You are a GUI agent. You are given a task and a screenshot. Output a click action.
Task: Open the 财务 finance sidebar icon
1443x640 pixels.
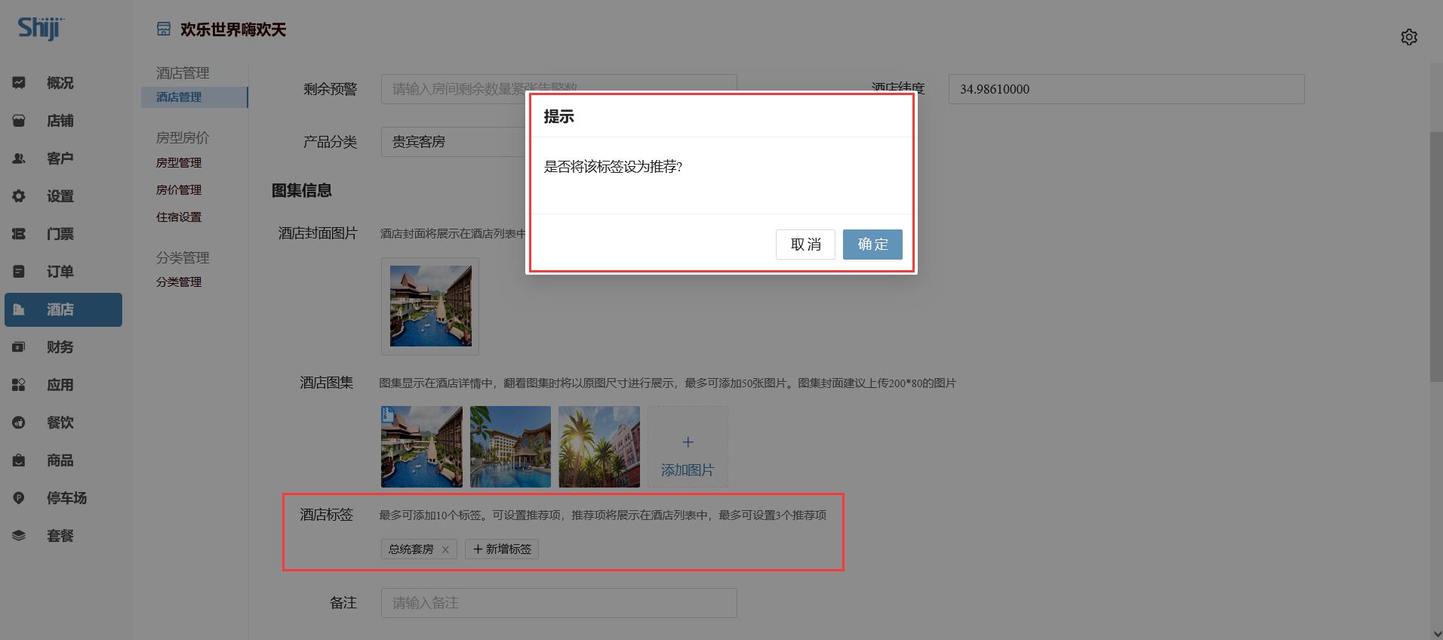[20, 347]
